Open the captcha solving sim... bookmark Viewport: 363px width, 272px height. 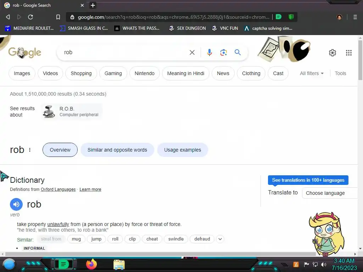tap(268, 28)
